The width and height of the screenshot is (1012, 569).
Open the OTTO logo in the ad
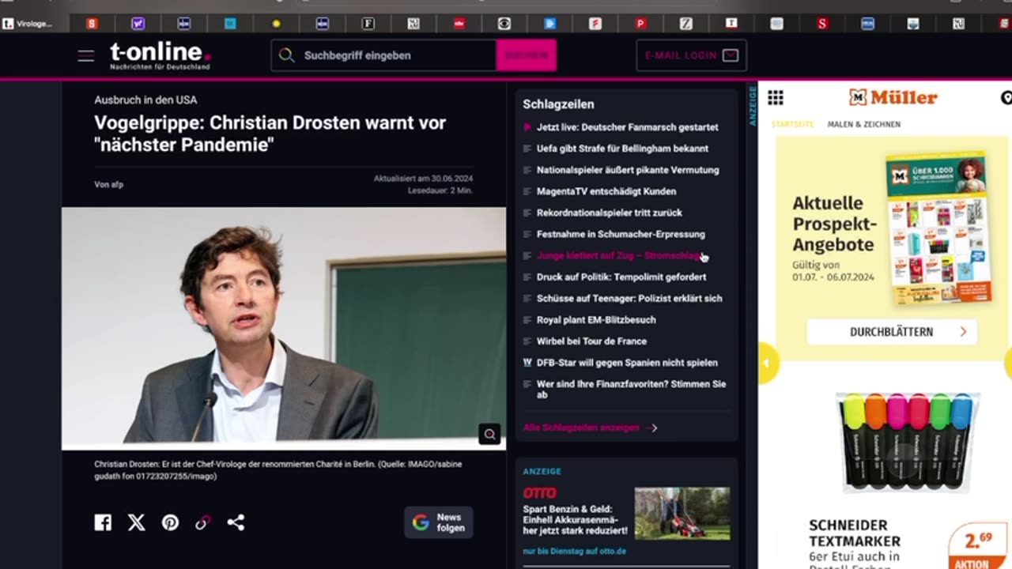coord(539,493)
